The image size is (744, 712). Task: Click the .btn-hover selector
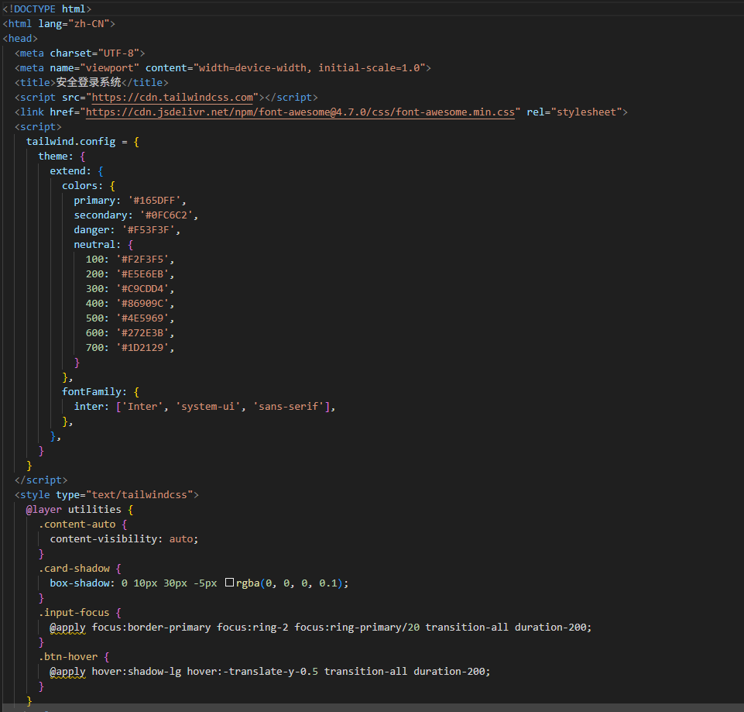(x=68, y=657)
